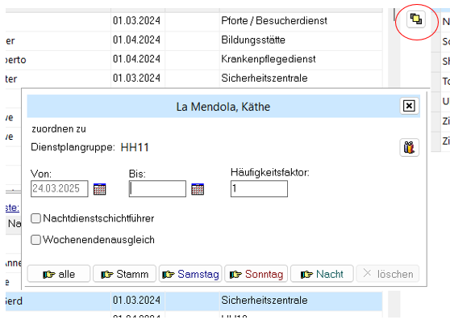Enable the Nachtdienstschichtführer checkbox

point(35,218)
